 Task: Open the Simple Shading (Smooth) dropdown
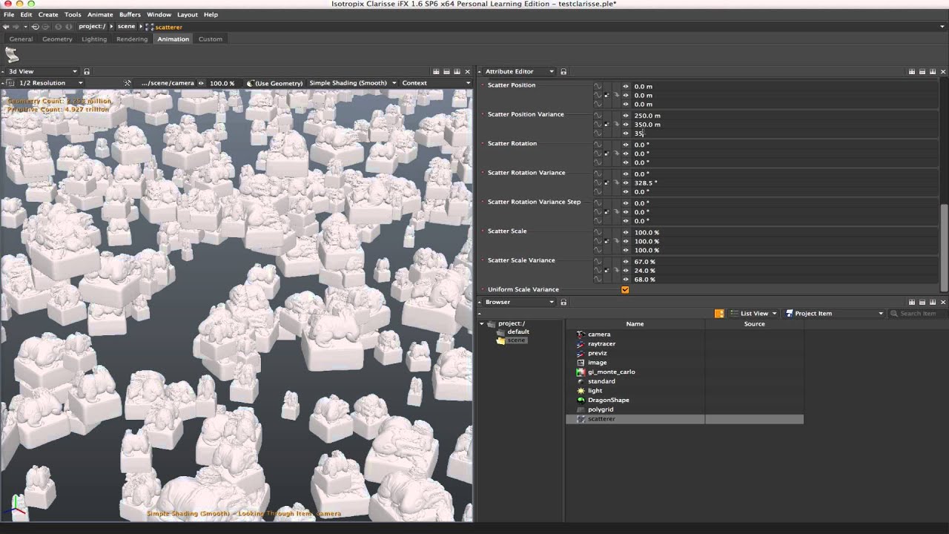click(352, 83)
